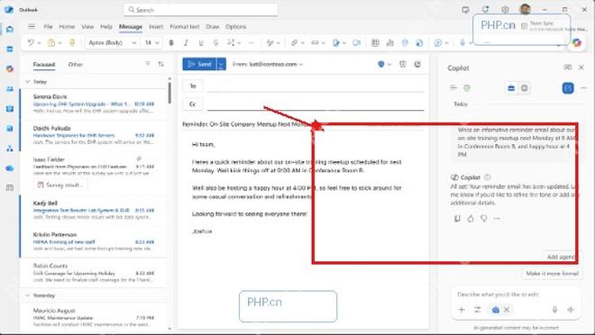Image resolution: width=595 pixels, height=335 pixels.
Task: Select the Other inbox tab
Action: (x=76, y=65)
